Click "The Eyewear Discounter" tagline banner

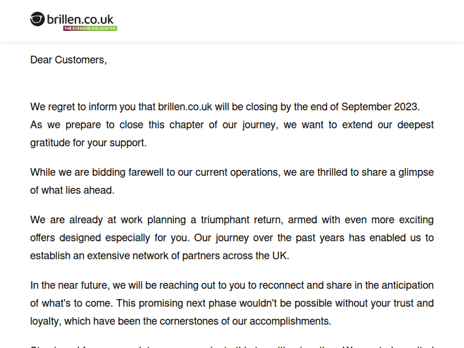pyautogui.click(x=90, y=28)
